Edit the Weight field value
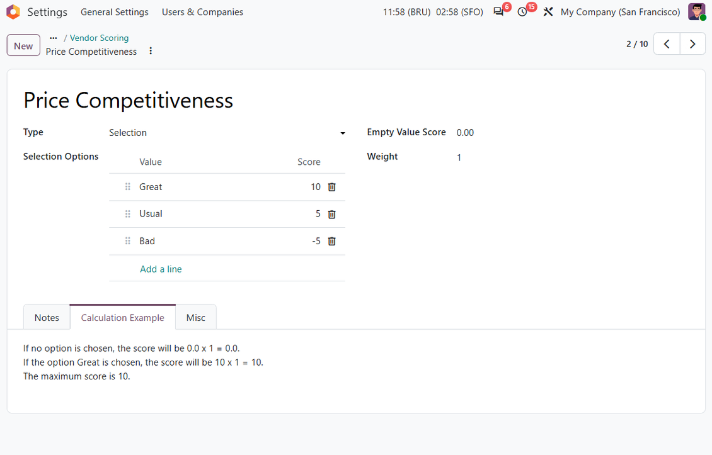 point(572,157)
